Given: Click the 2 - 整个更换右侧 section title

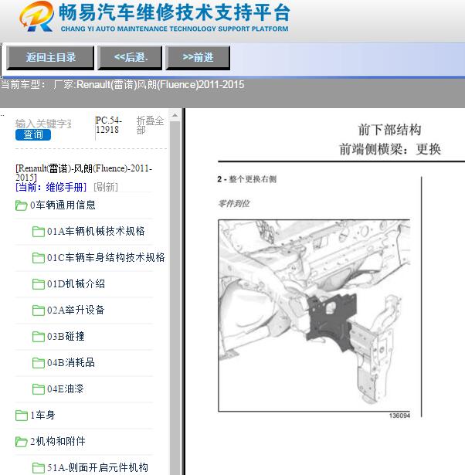Looking at the screenshot, I should pos(246,179).
